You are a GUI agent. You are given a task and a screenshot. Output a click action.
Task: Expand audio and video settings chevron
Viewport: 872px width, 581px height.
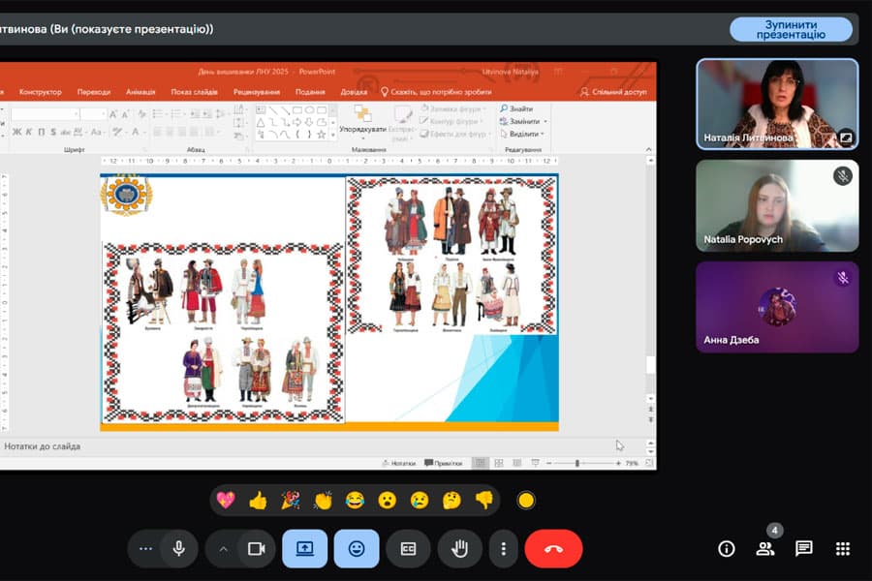[x=224, y=549]
